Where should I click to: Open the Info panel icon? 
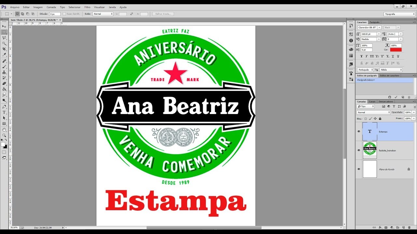[351, 41]
